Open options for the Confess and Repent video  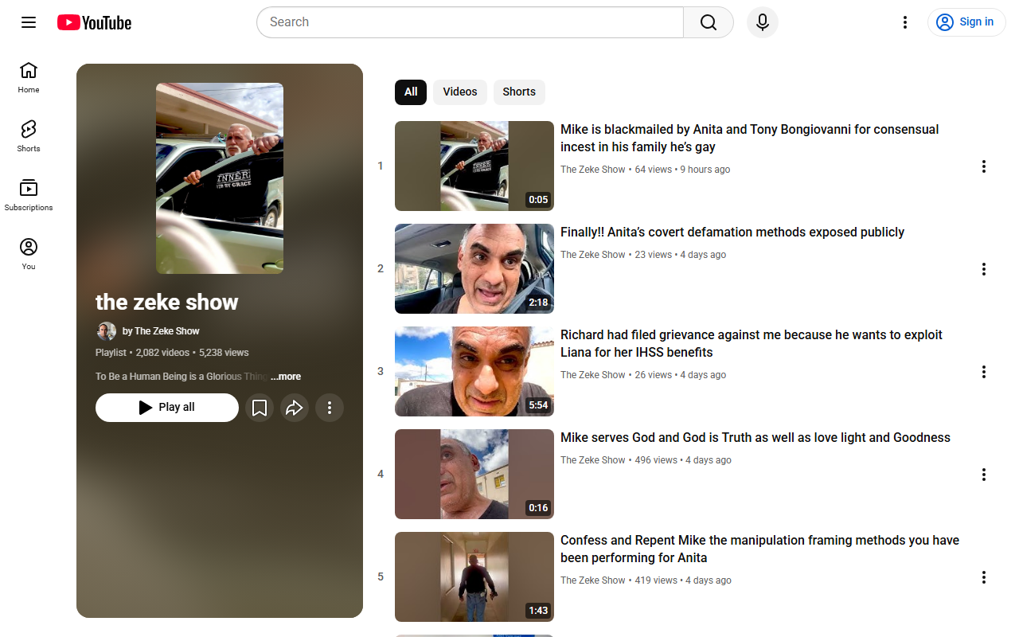coord(984,577)
